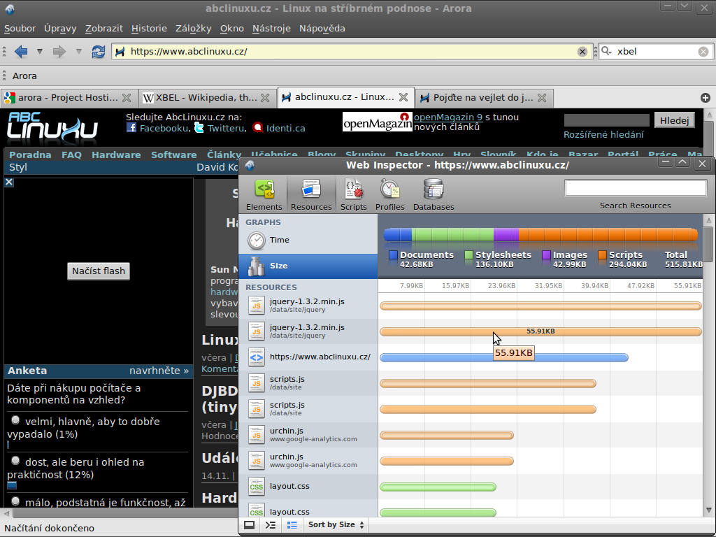
Task: Open the Scripts panel in Web Inspector
Action: coord(353,195)
